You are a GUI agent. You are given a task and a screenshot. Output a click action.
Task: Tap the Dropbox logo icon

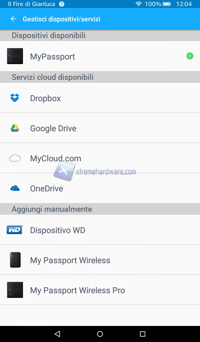point(15,98)
